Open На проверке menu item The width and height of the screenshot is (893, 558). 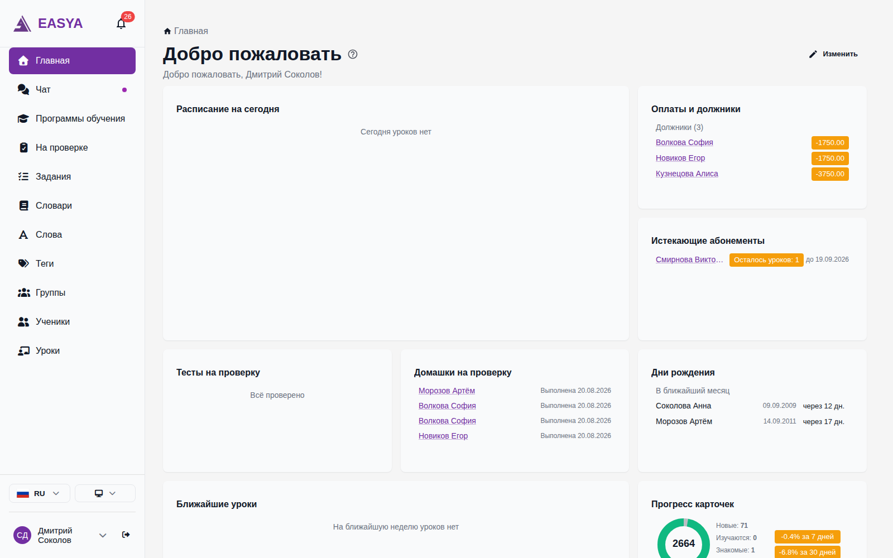pyautogui.click(x=72, y=148)
